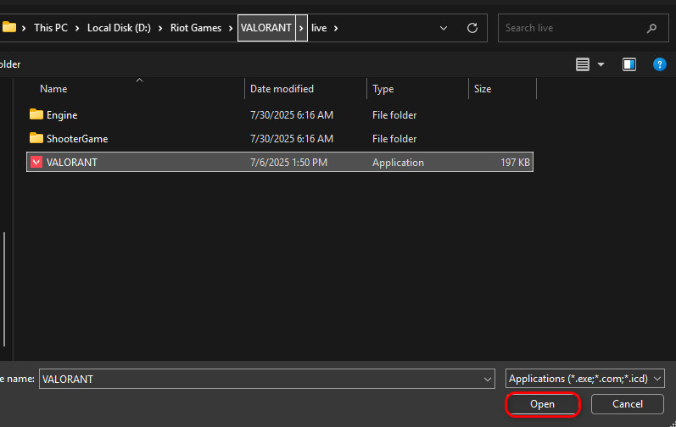Click the 7/6/2025 1:50 PM date cell

[289, 163]
